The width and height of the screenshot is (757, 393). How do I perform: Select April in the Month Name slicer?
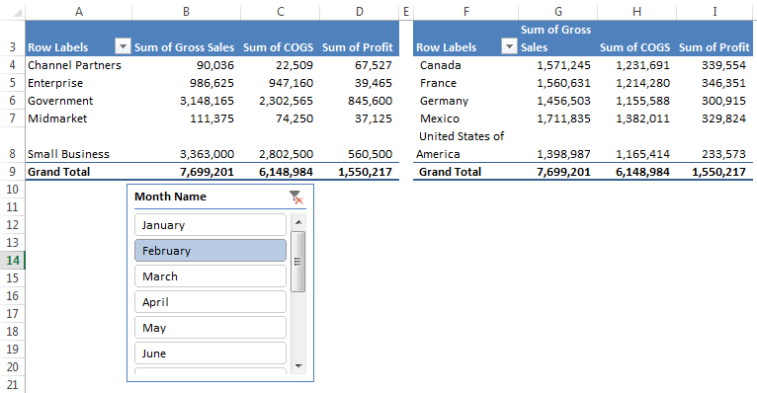tap(210, 302)
